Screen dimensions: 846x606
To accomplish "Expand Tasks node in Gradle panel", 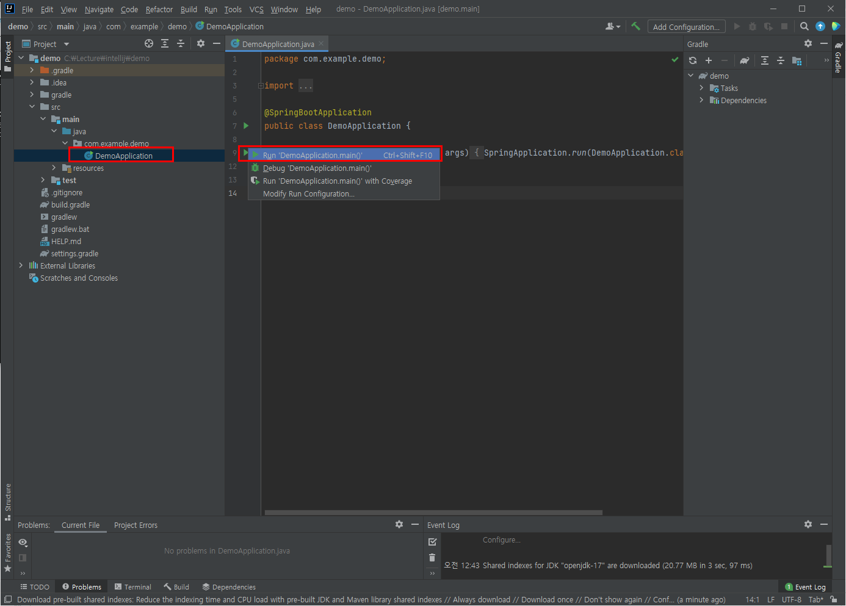I will (701, 88).
